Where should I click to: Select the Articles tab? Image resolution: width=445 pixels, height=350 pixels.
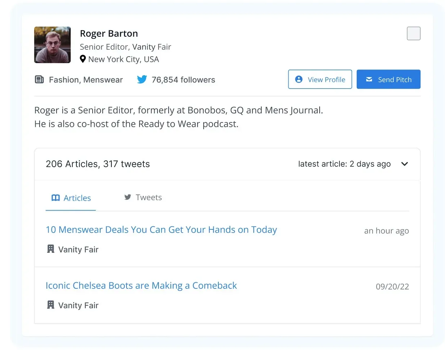click(x=71, y=198)
